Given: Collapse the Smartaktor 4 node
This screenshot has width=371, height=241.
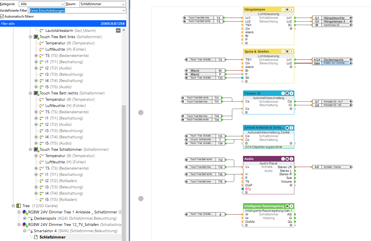Looking at the screenshot, I should click(25, 231).
